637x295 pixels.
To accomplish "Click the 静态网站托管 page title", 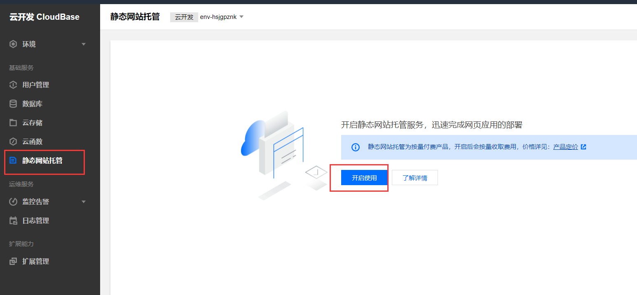I will (135, 16).
